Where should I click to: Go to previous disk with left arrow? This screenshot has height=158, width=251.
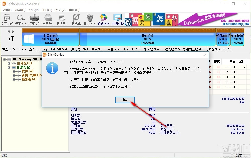9,31
